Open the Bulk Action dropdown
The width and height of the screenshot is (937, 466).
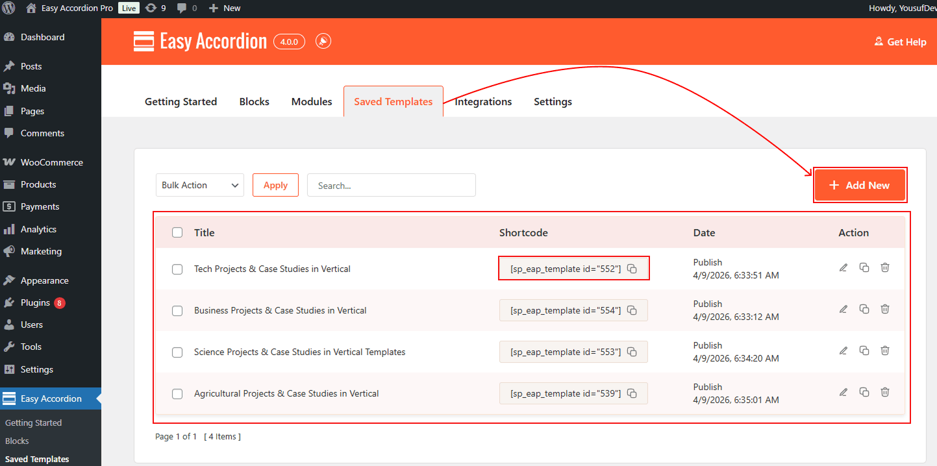point(199,185)
